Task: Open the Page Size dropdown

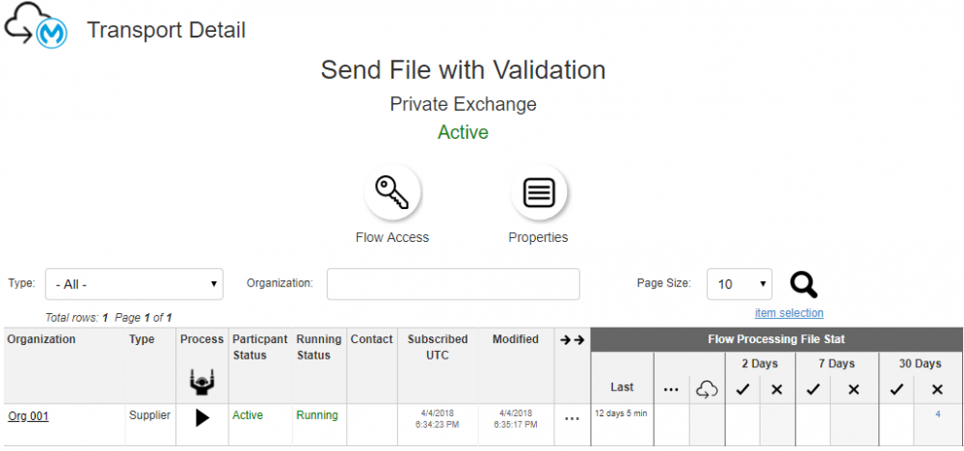Action: (739, 284)
